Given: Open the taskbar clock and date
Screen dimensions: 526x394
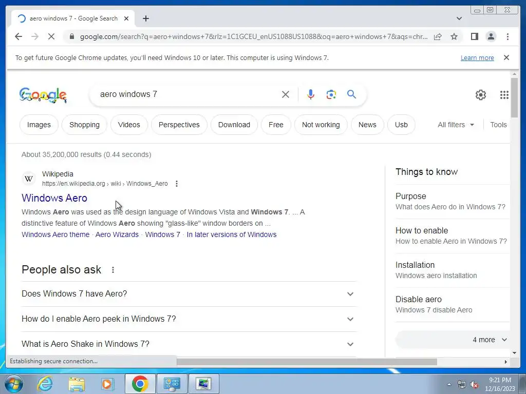Looking at the screenshot, I should (500, 384).
